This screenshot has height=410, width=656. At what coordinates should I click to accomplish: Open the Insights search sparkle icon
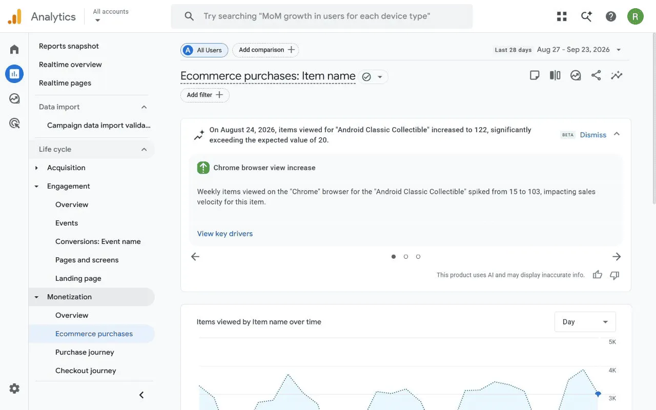pos(586,16)
